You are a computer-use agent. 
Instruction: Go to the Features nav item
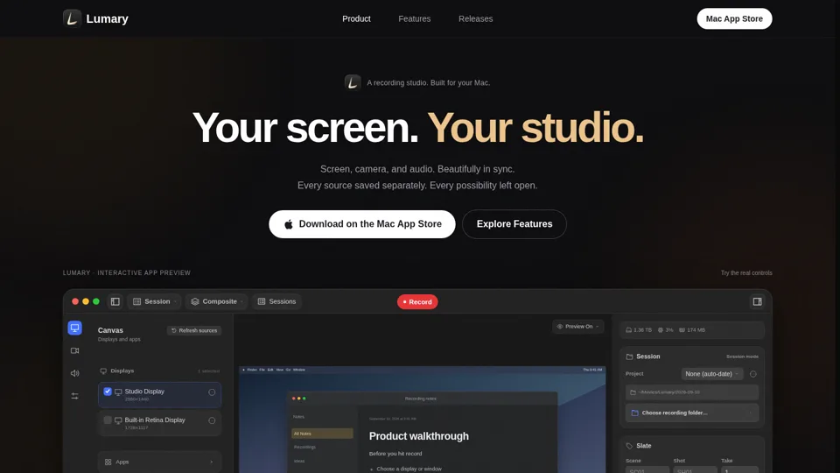tap(414, 18)
